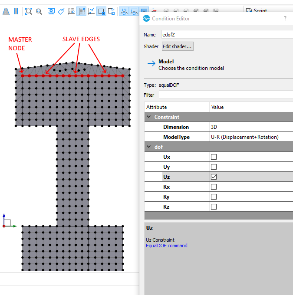Select the Rx attribute label
The width and height of the screenshot is (293, 295).
coord(166,187)
